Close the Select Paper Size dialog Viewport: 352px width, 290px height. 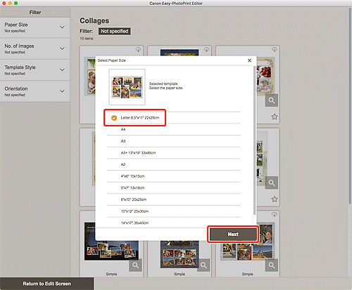tap(249, 60)
